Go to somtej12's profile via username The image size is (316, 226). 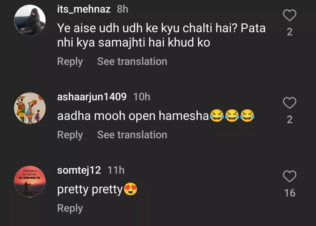79,170
